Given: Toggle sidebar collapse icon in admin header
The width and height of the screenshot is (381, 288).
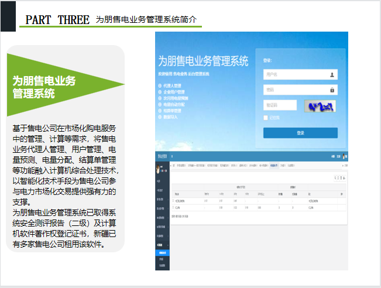Looking at the screenshot, I should point(172,156).
